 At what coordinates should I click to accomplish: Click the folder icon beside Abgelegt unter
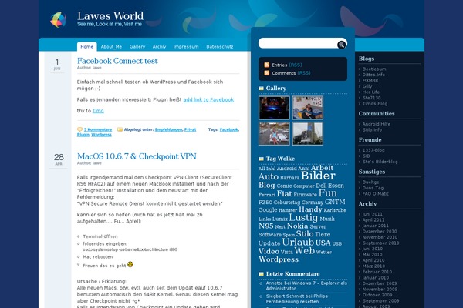tap(120, 129)
